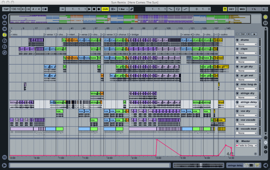Edit the 130.10 tempo field
This screenshot has width=270, height=170.
16,9
